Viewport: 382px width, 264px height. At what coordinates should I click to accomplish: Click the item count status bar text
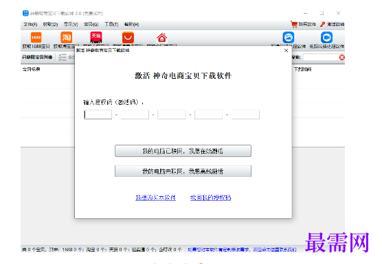pyautogui.click(x=102, y=250)
